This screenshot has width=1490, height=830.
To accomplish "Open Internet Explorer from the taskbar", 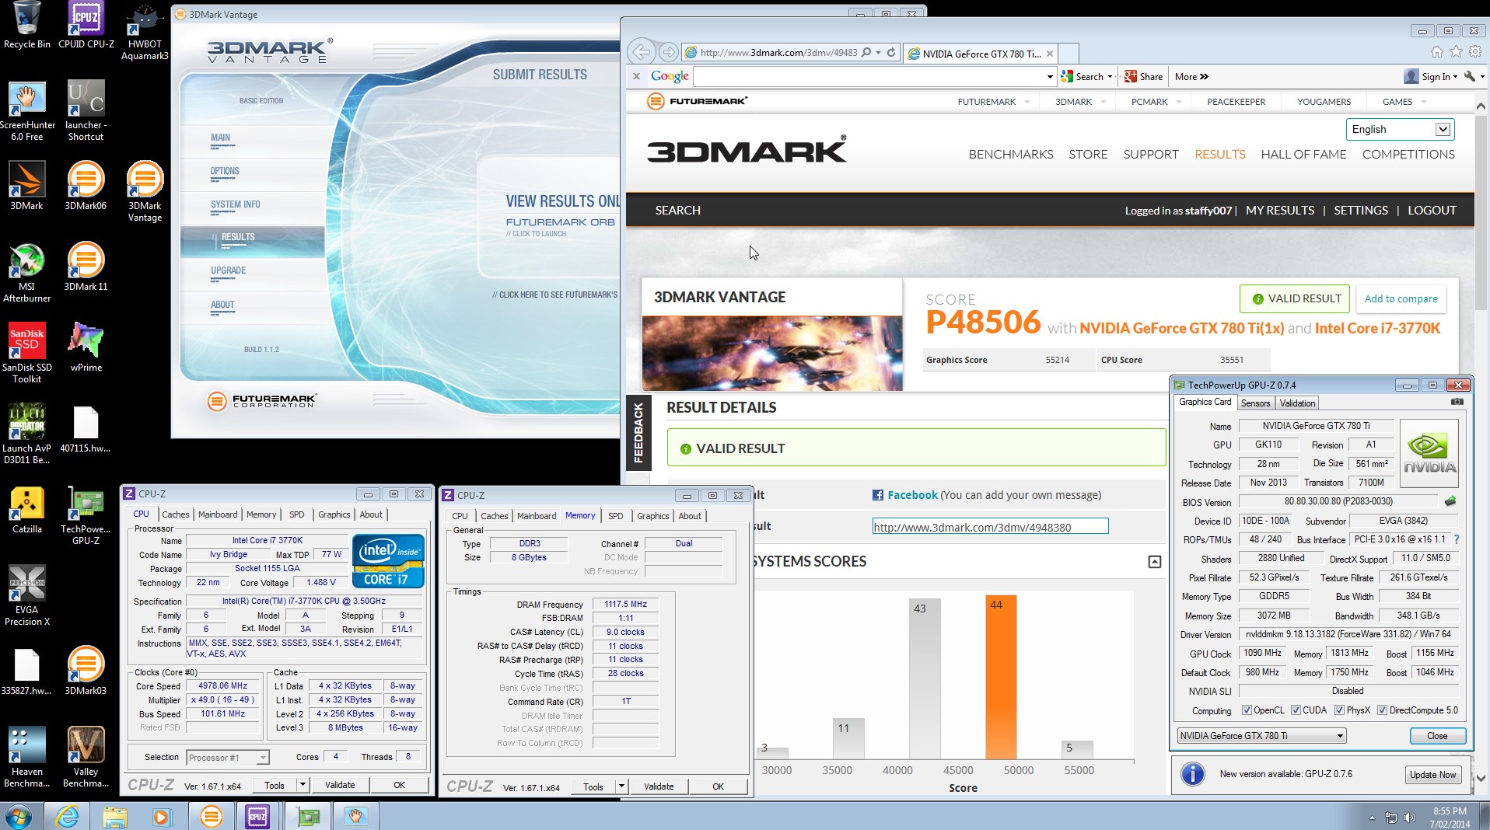I will point(68,816).
